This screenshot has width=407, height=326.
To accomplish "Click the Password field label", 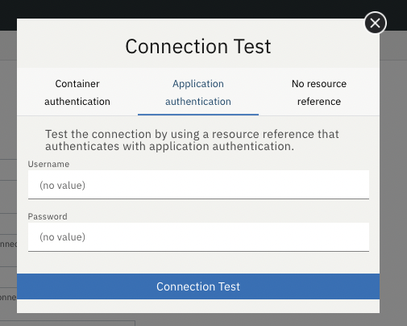I will click(x=48, y=216).
